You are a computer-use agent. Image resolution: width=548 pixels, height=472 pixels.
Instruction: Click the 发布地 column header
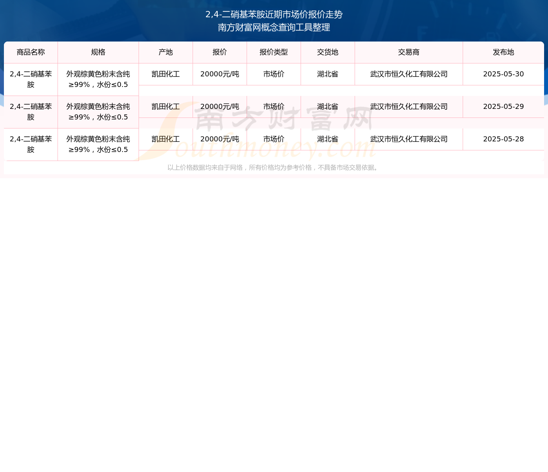coord(503,52)
